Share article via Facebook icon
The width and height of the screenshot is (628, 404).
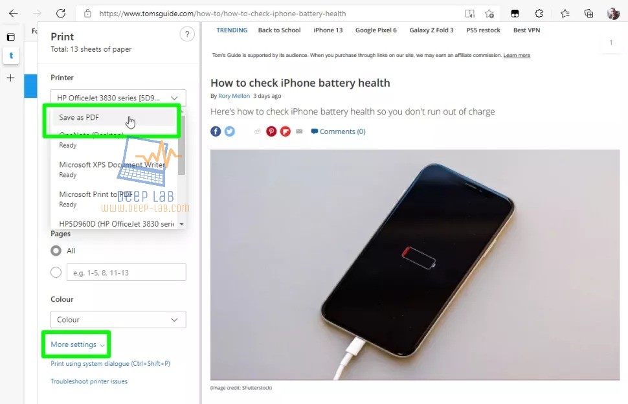(216, 131)
